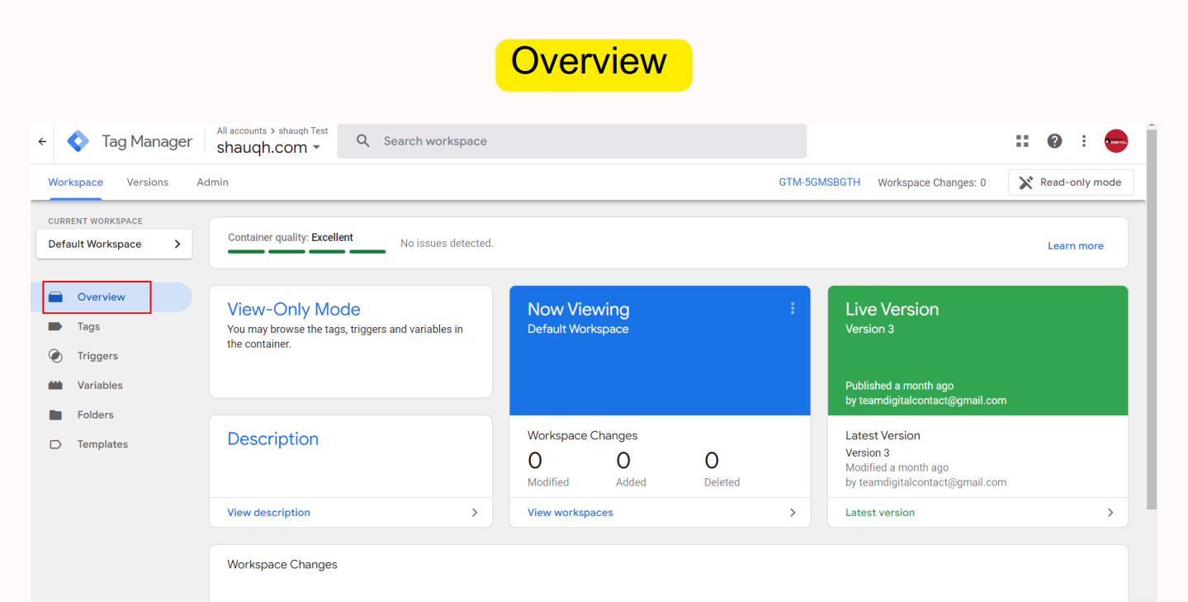Open the help question mark icon
Screen dimensions: 1188x602
pos(1054,141)
